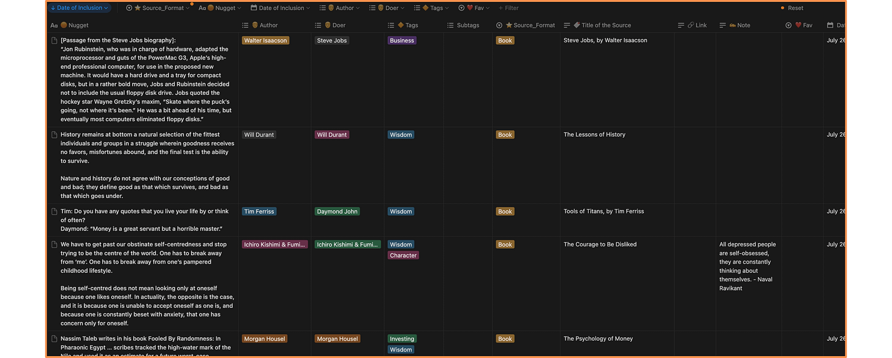Select the Daymond John doer tag

[337, 211]
